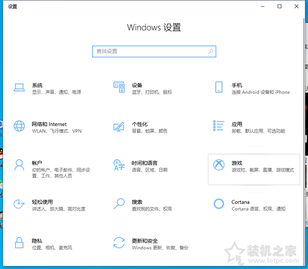This screenshot has width=308, height=269.
Task: Open the 个性化 paintbrush icon
Action: coord(119,126)
